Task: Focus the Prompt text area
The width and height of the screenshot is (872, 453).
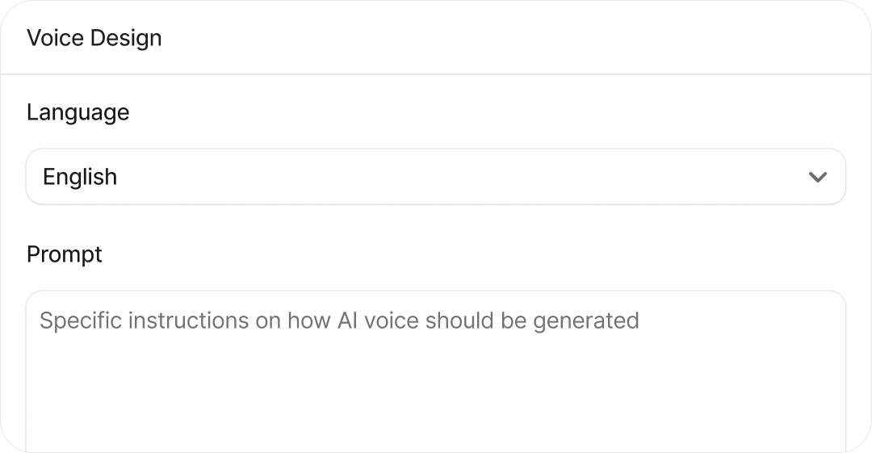Action: click(x=435, y=371)
